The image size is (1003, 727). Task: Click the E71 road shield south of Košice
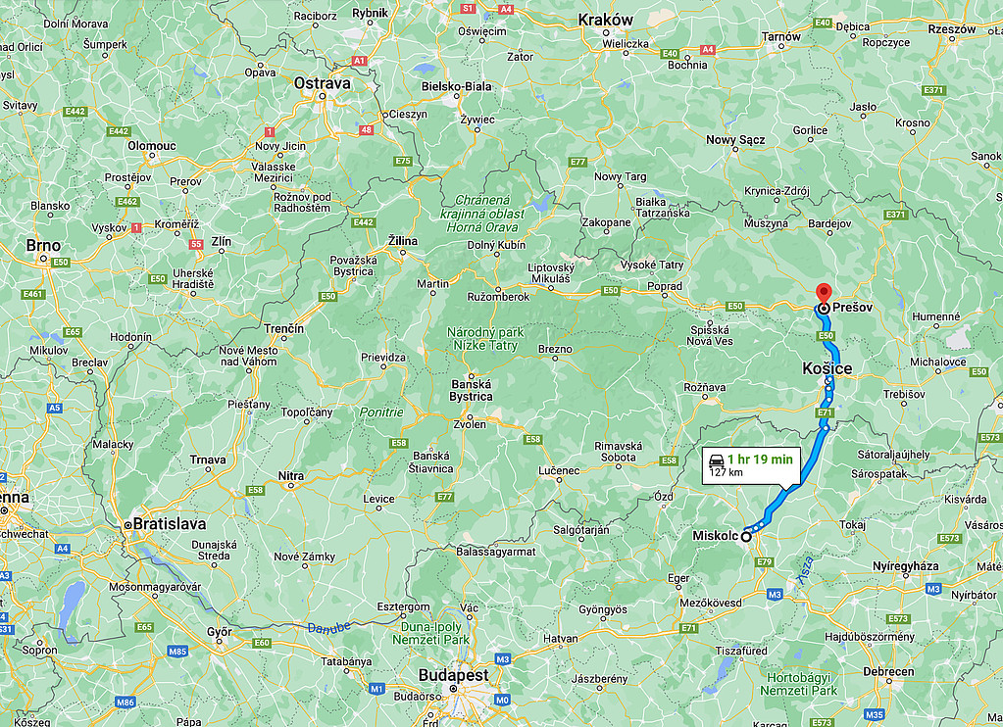coord(825,412)
